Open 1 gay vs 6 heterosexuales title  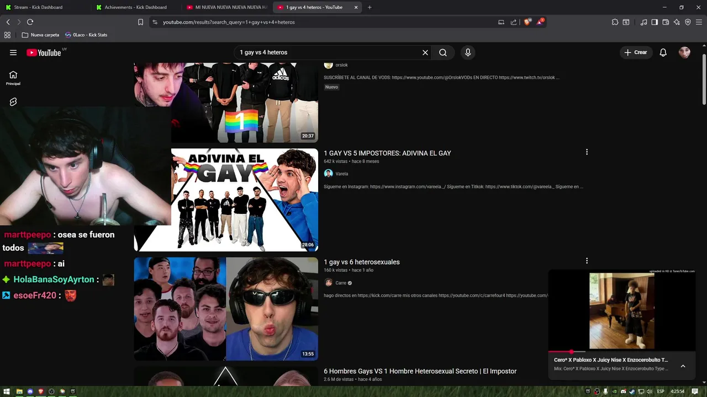(x=362, y=262)
